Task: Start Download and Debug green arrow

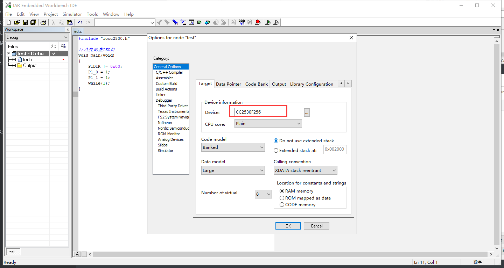Action: [268, 22]
